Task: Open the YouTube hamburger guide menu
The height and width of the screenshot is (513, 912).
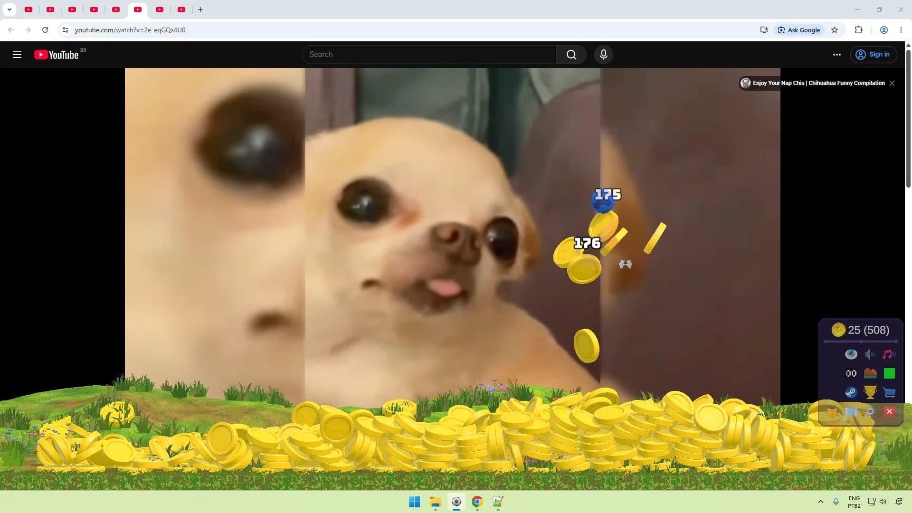Action: 17,55
